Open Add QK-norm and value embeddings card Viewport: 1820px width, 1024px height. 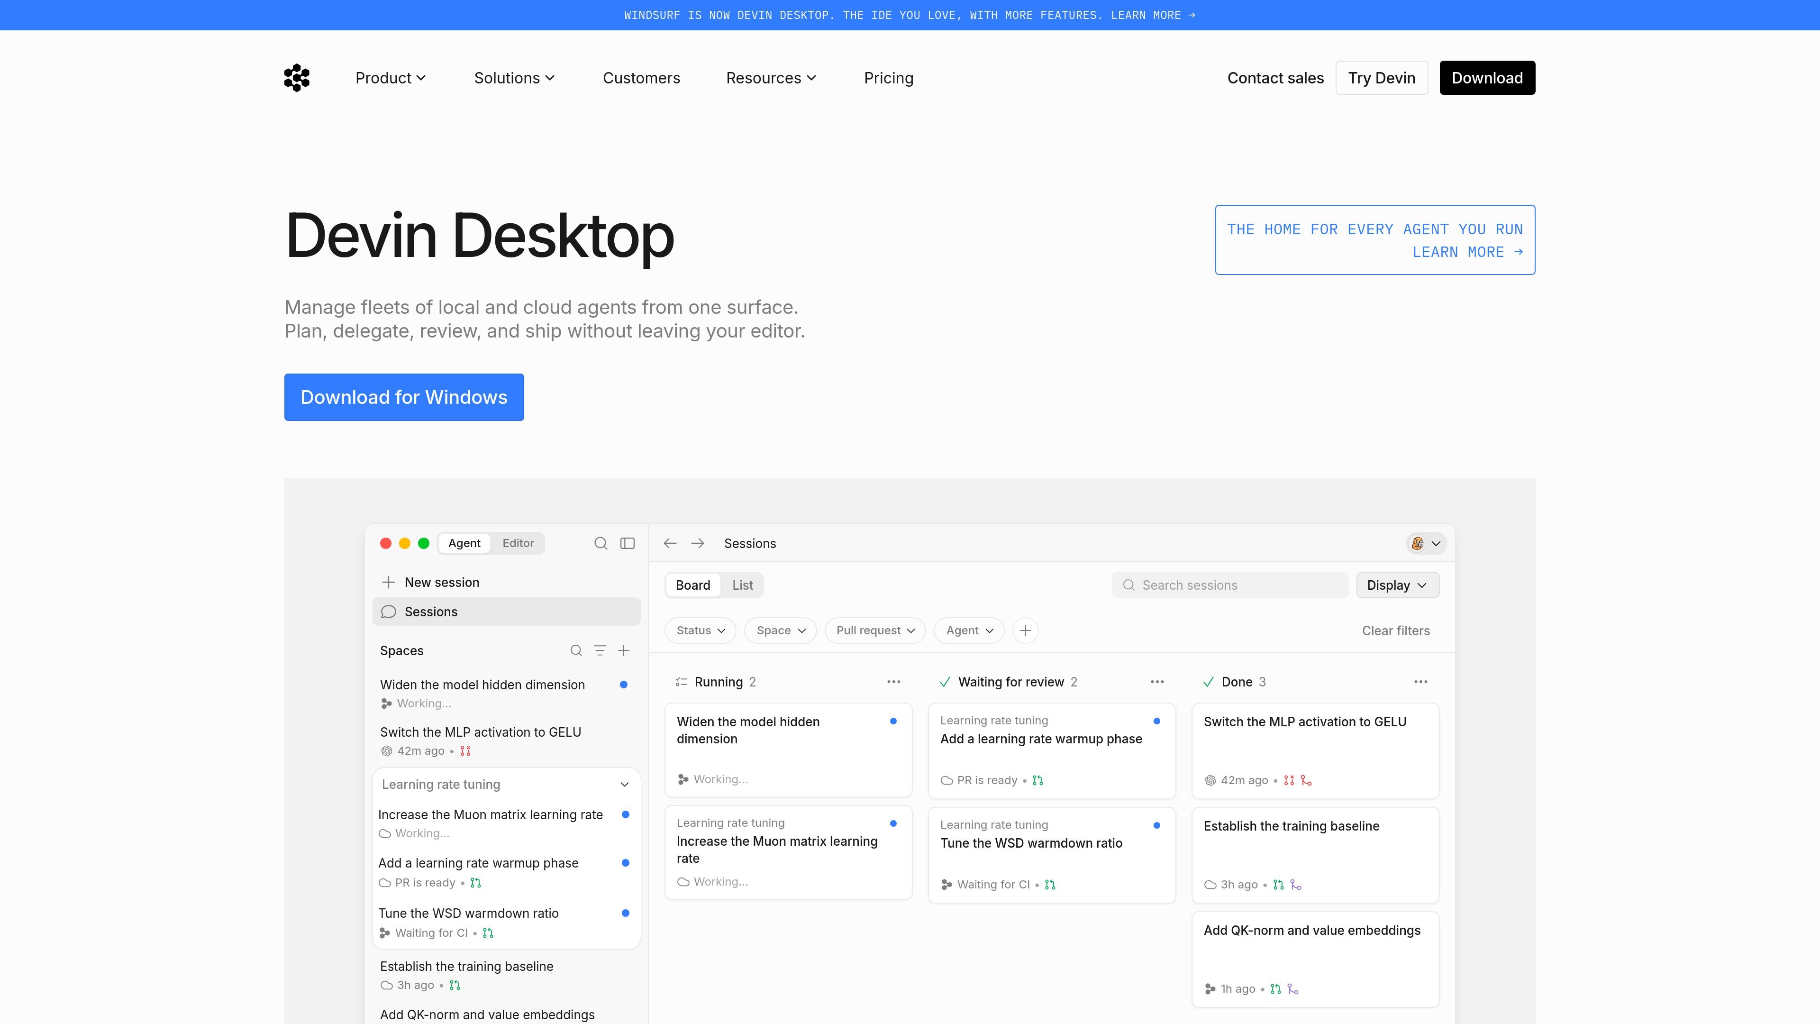pyautogui.click(x=1315, y=960)
